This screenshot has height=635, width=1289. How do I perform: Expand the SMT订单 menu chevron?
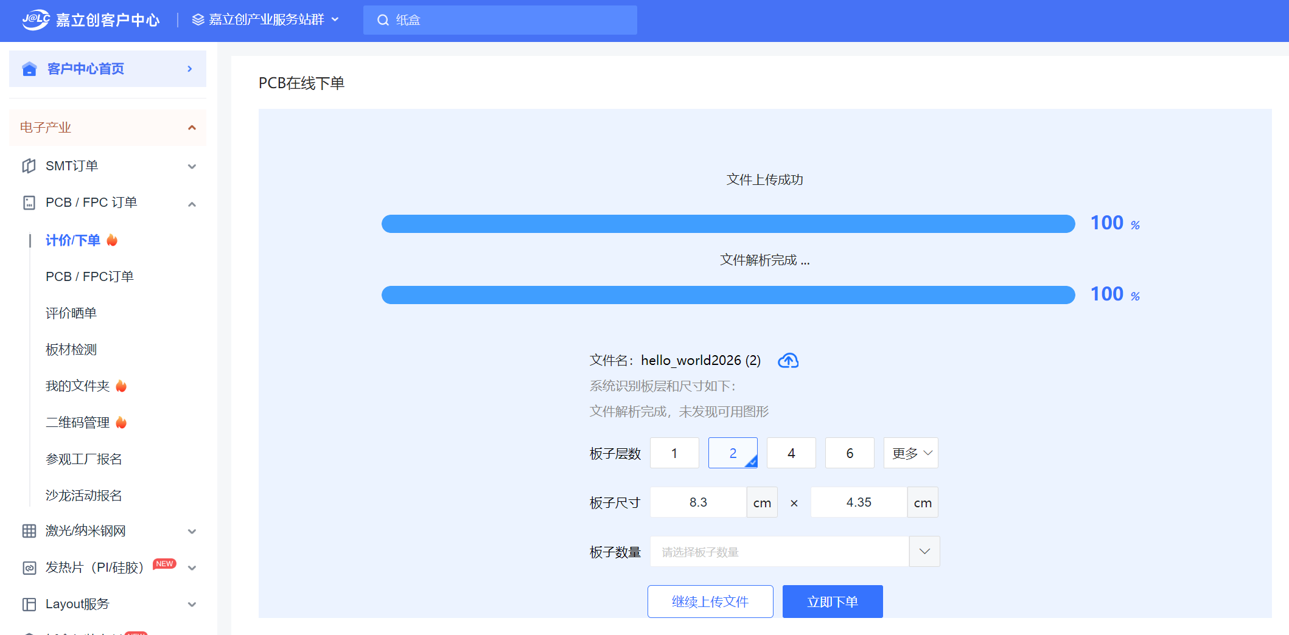[192, 167]
